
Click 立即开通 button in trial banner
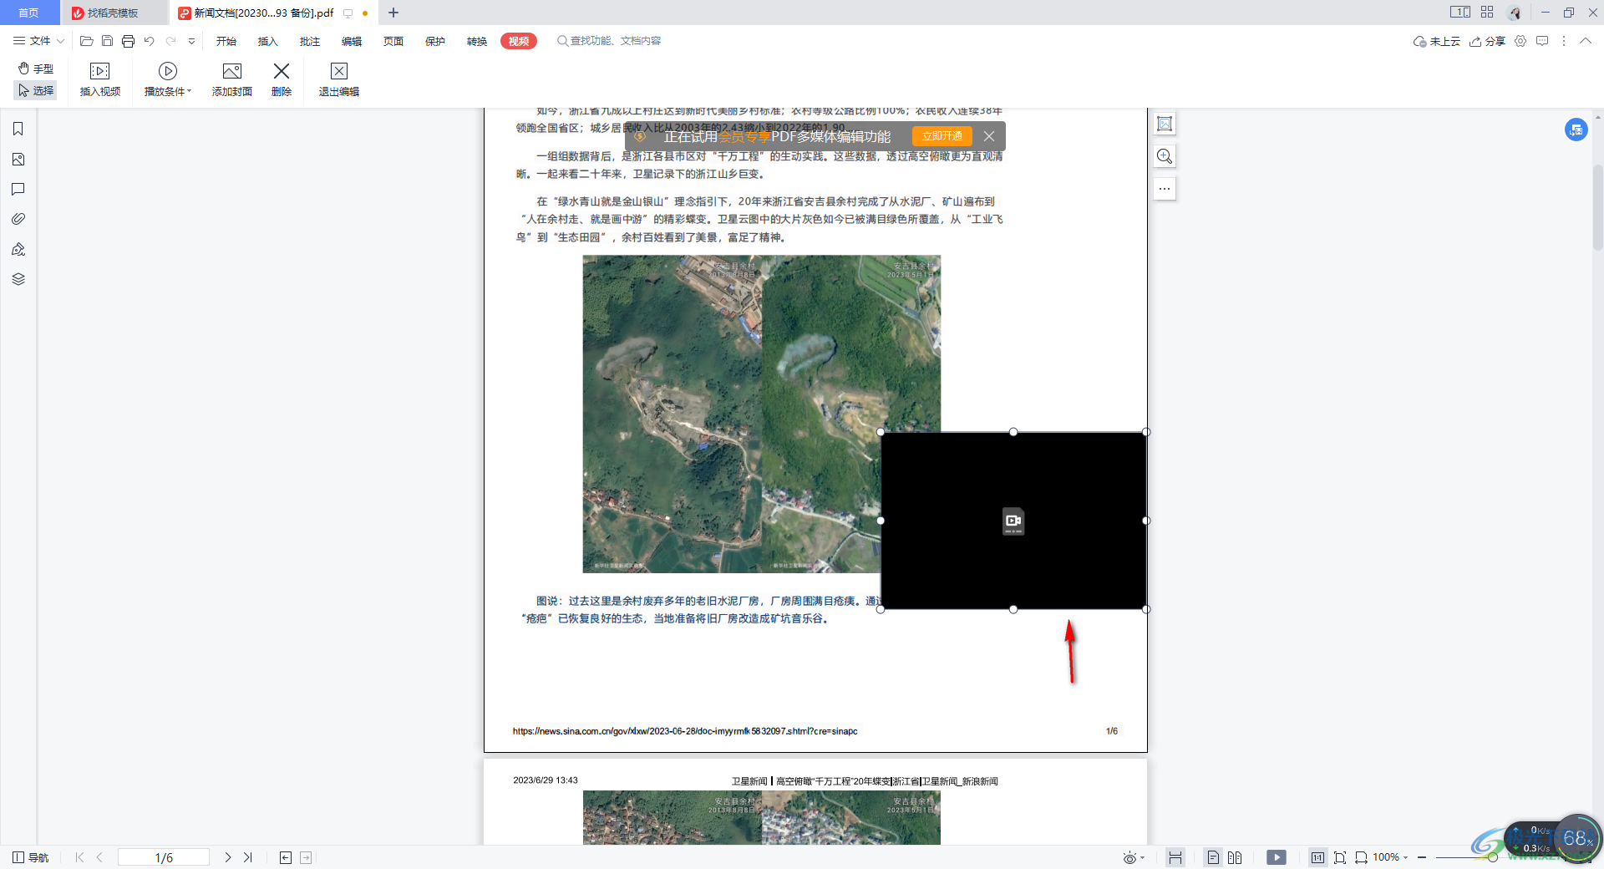(942, 136)
